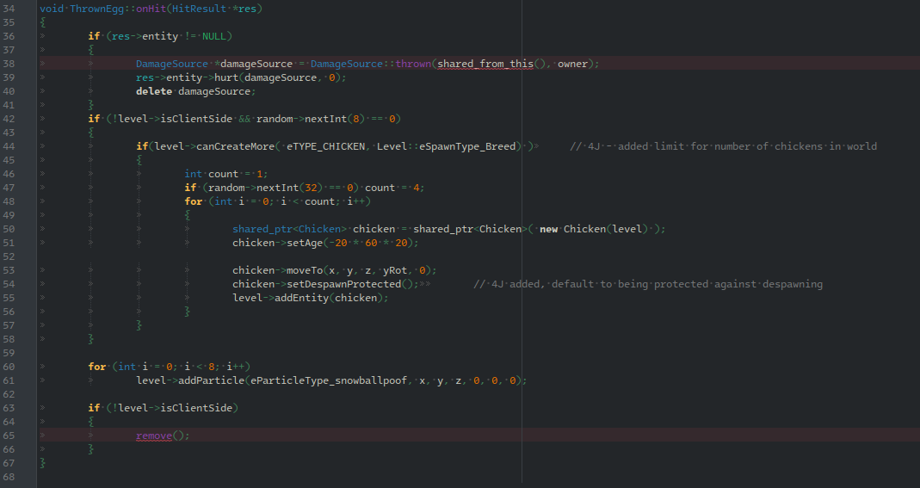Click the underlined remove call on line 65
This screenshot has height=488, width=920.
(154, 435)
